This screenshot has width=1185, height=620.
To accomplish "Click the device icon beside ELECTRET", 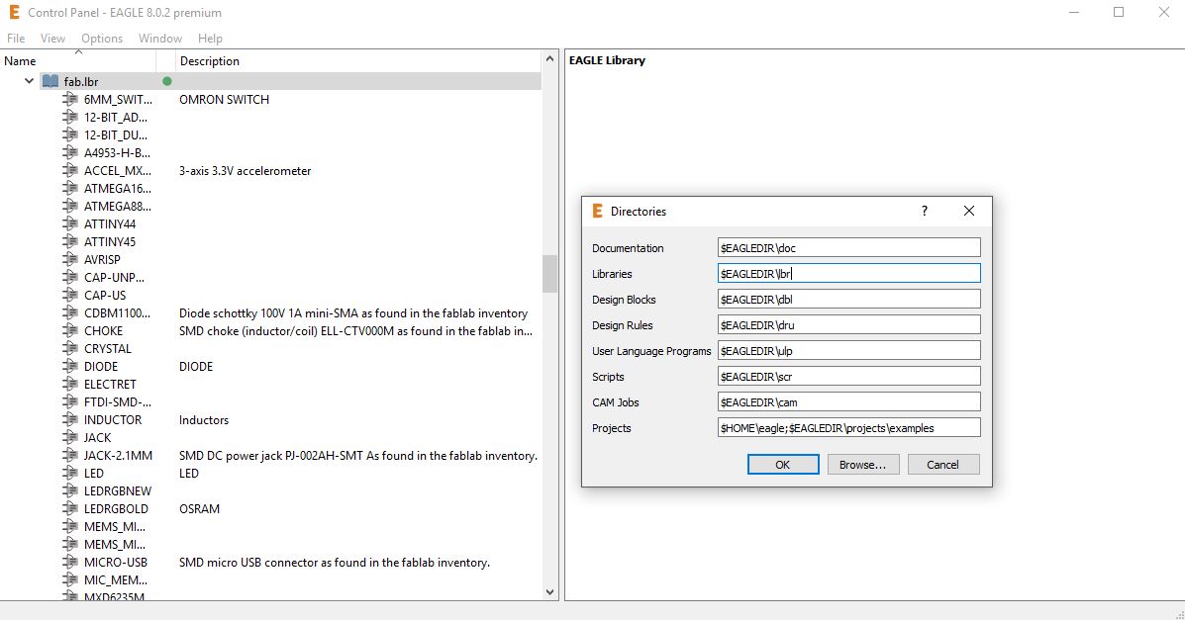I will click(70, 384).
